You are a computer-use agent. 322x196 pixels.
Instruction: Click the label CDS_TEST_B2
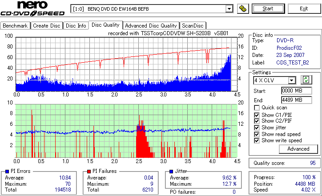(x=293, y=63)
